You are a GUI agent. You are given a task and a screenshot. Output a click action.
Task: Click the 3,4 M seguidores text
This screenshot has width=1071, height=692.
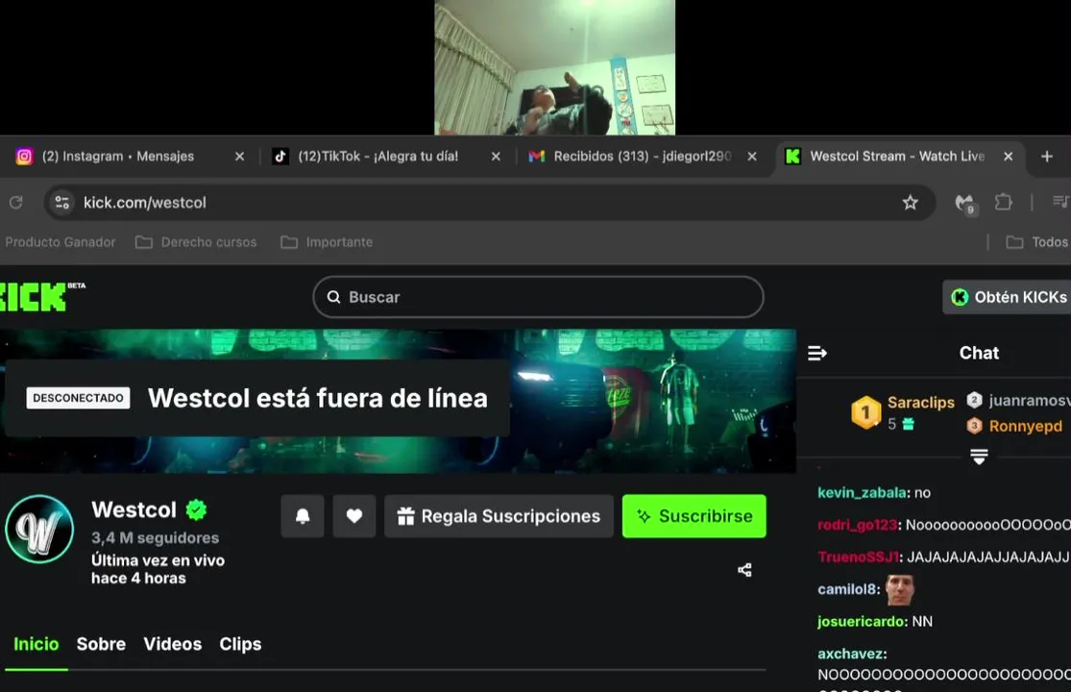point(155,537)
